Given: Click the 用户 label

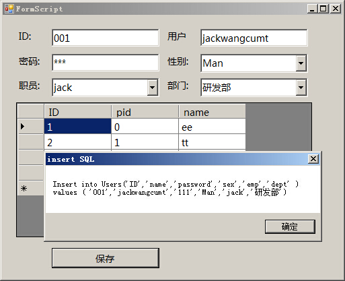Looking at the screenshot, I should (176, 36).
